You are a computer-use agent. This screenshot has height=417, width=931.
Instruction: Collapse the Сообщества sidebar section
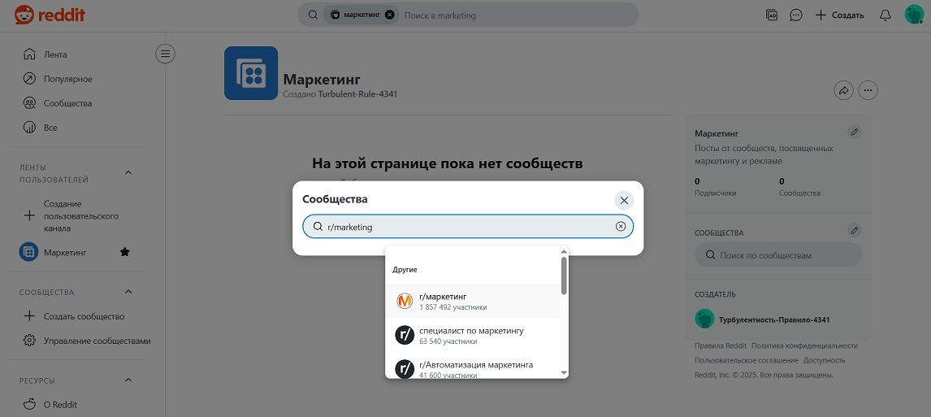(128, 293)
